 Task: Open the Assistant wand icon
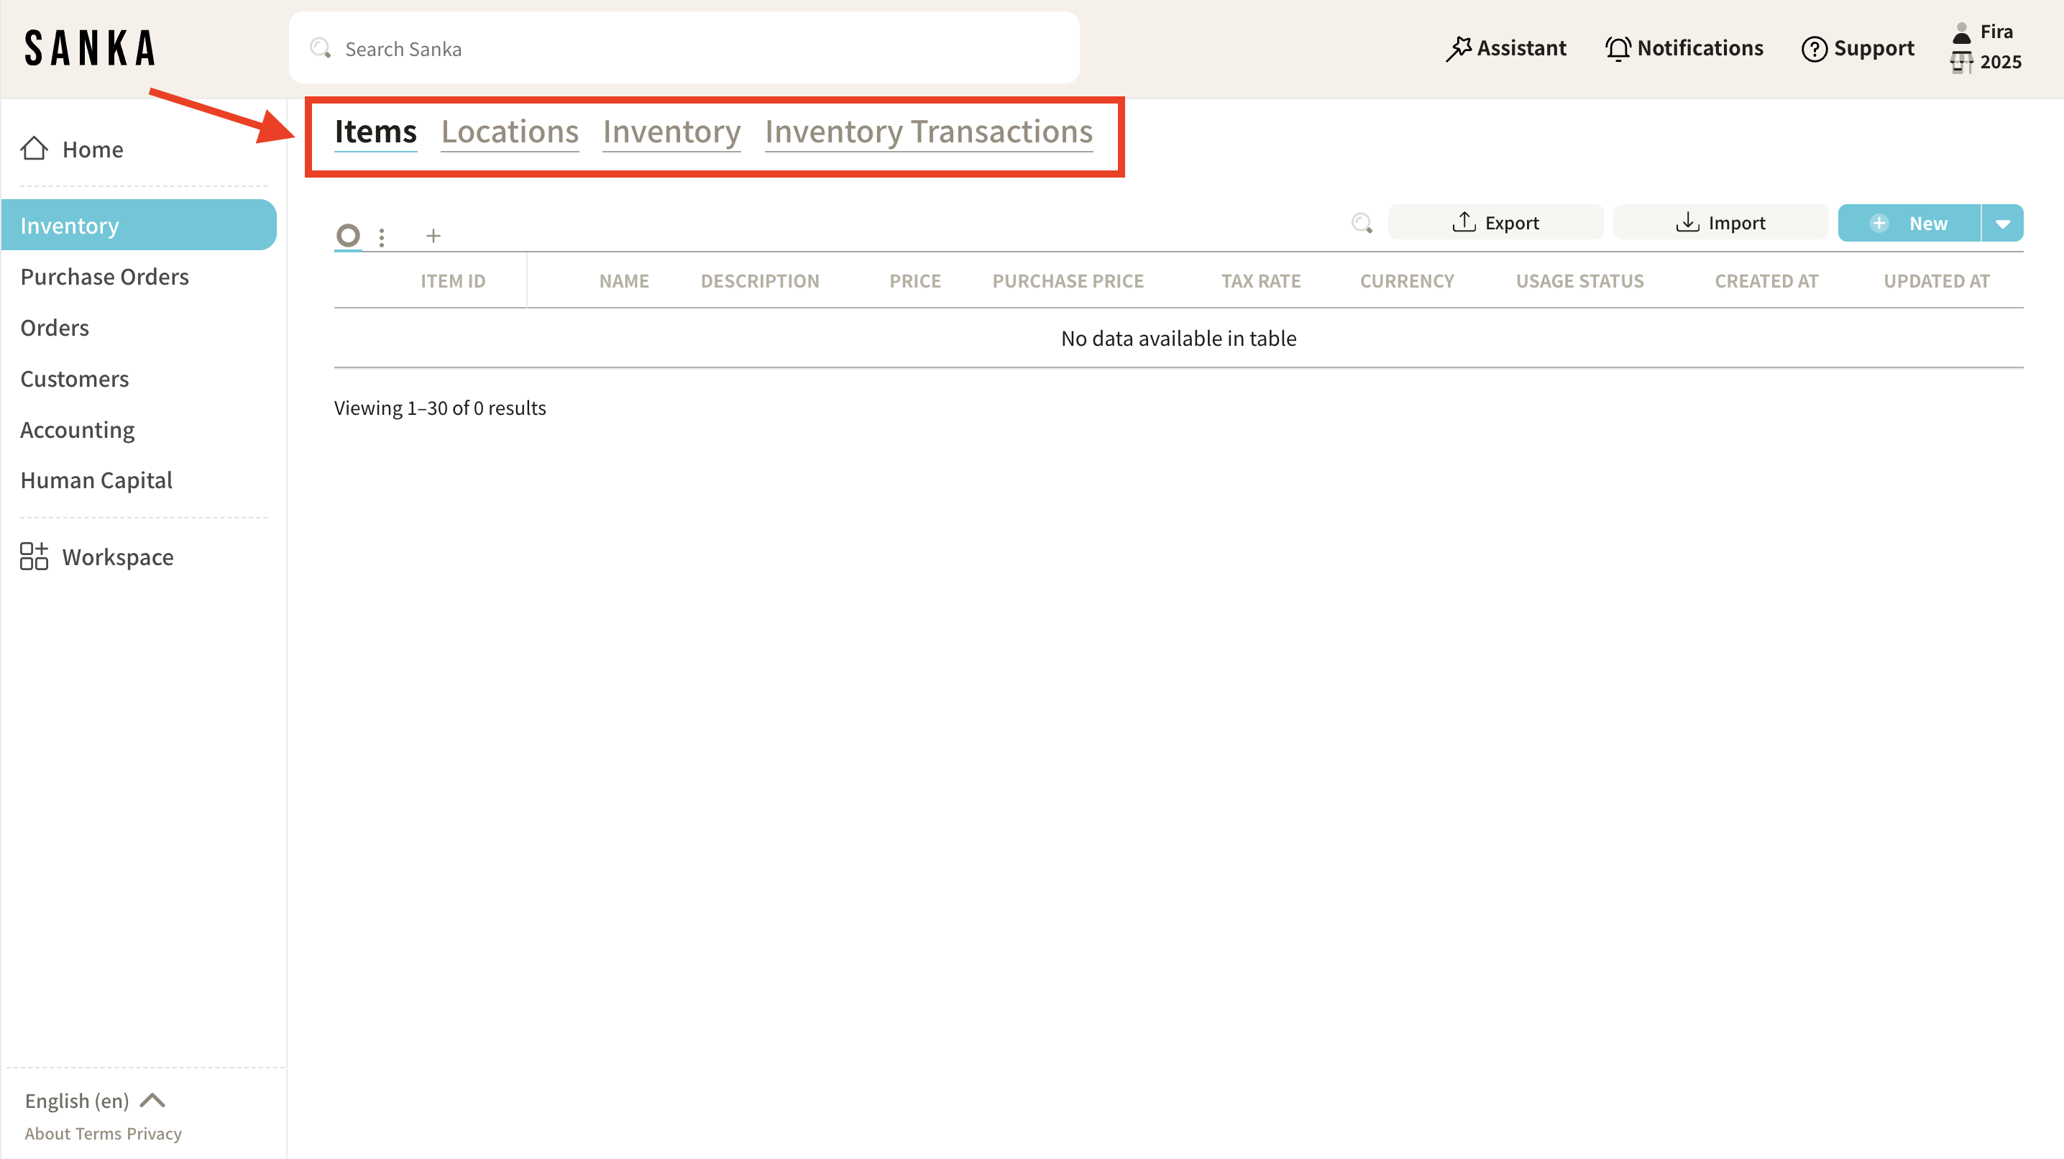1458,49
